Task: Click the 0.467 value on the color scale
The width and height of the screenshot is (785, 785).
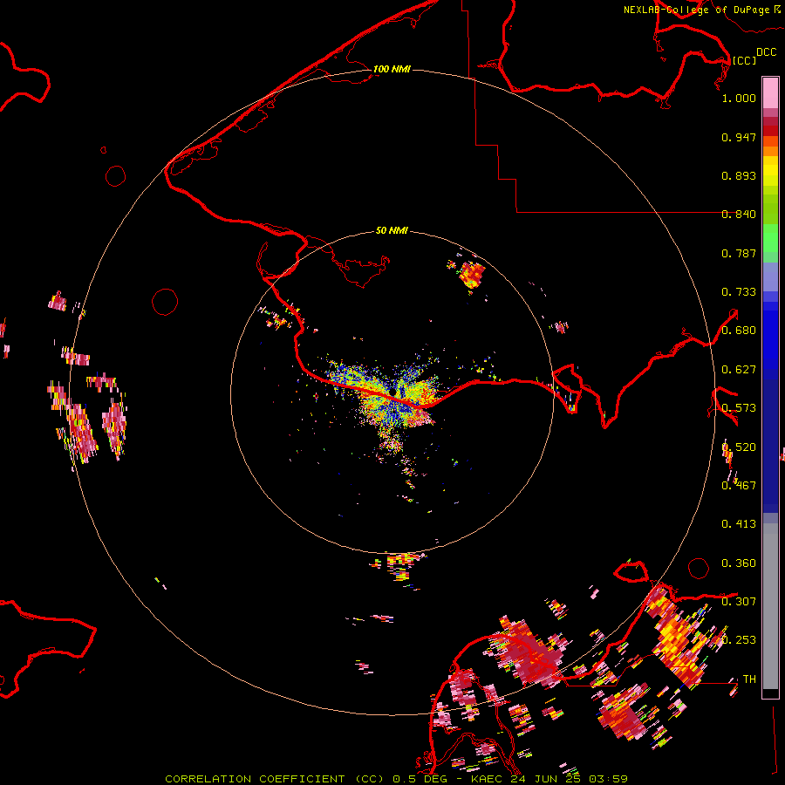Action: click(x=739, y=486)
